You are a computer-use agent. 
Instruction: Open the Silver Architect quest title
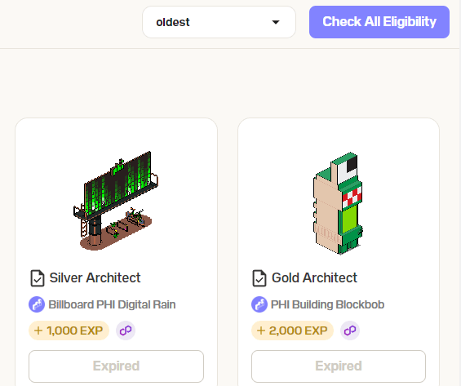click(95, 277)
